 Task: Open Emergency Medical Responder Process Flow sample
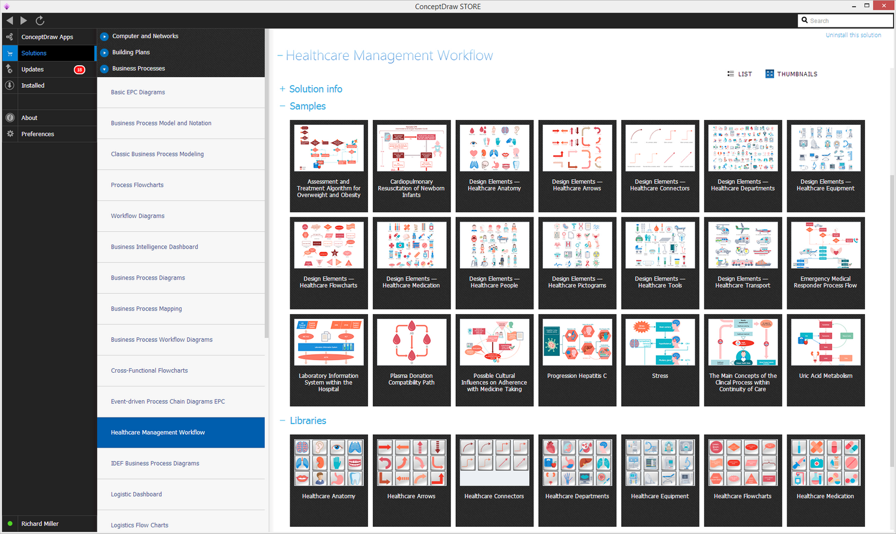click(826, 263)
